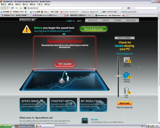Click the TEST PC SPEED label button
Image resolution: width=160 pixels, height=128 pixels.
click(125, 38)
